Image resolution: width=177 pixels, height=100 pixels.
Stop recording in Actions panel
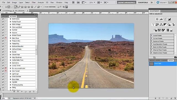pyautogui.click(x=14, y=91)
